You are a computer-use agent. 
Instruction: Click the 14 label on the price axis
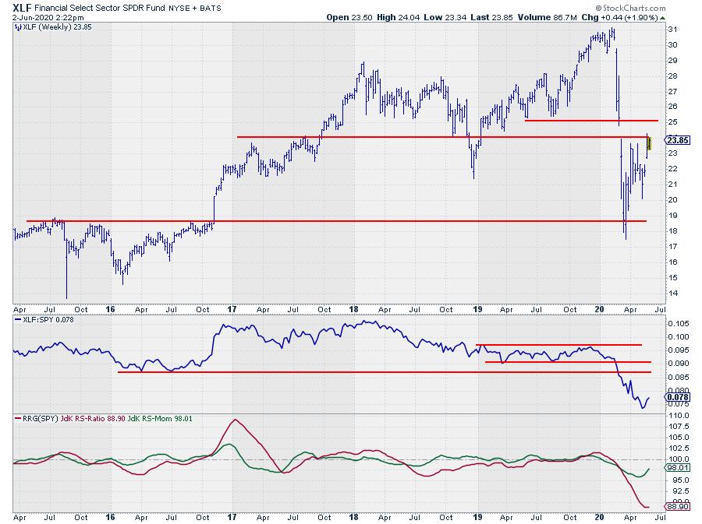click(672, 294)
